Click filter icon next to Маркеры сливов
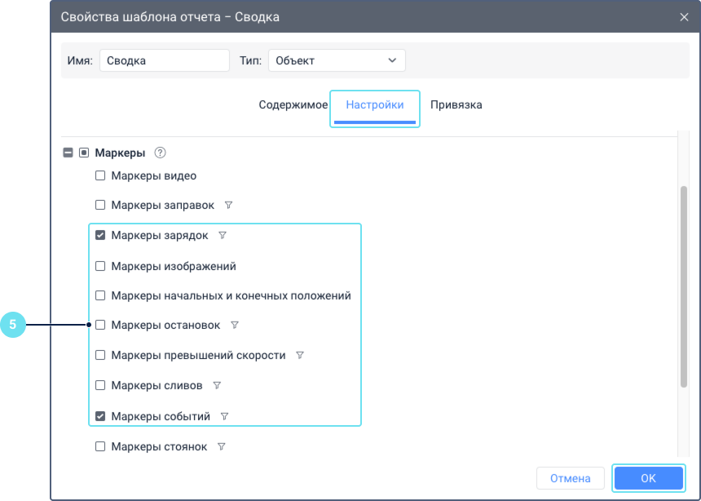The height and width of the screenshot is (501, 701). pos(217,386)
